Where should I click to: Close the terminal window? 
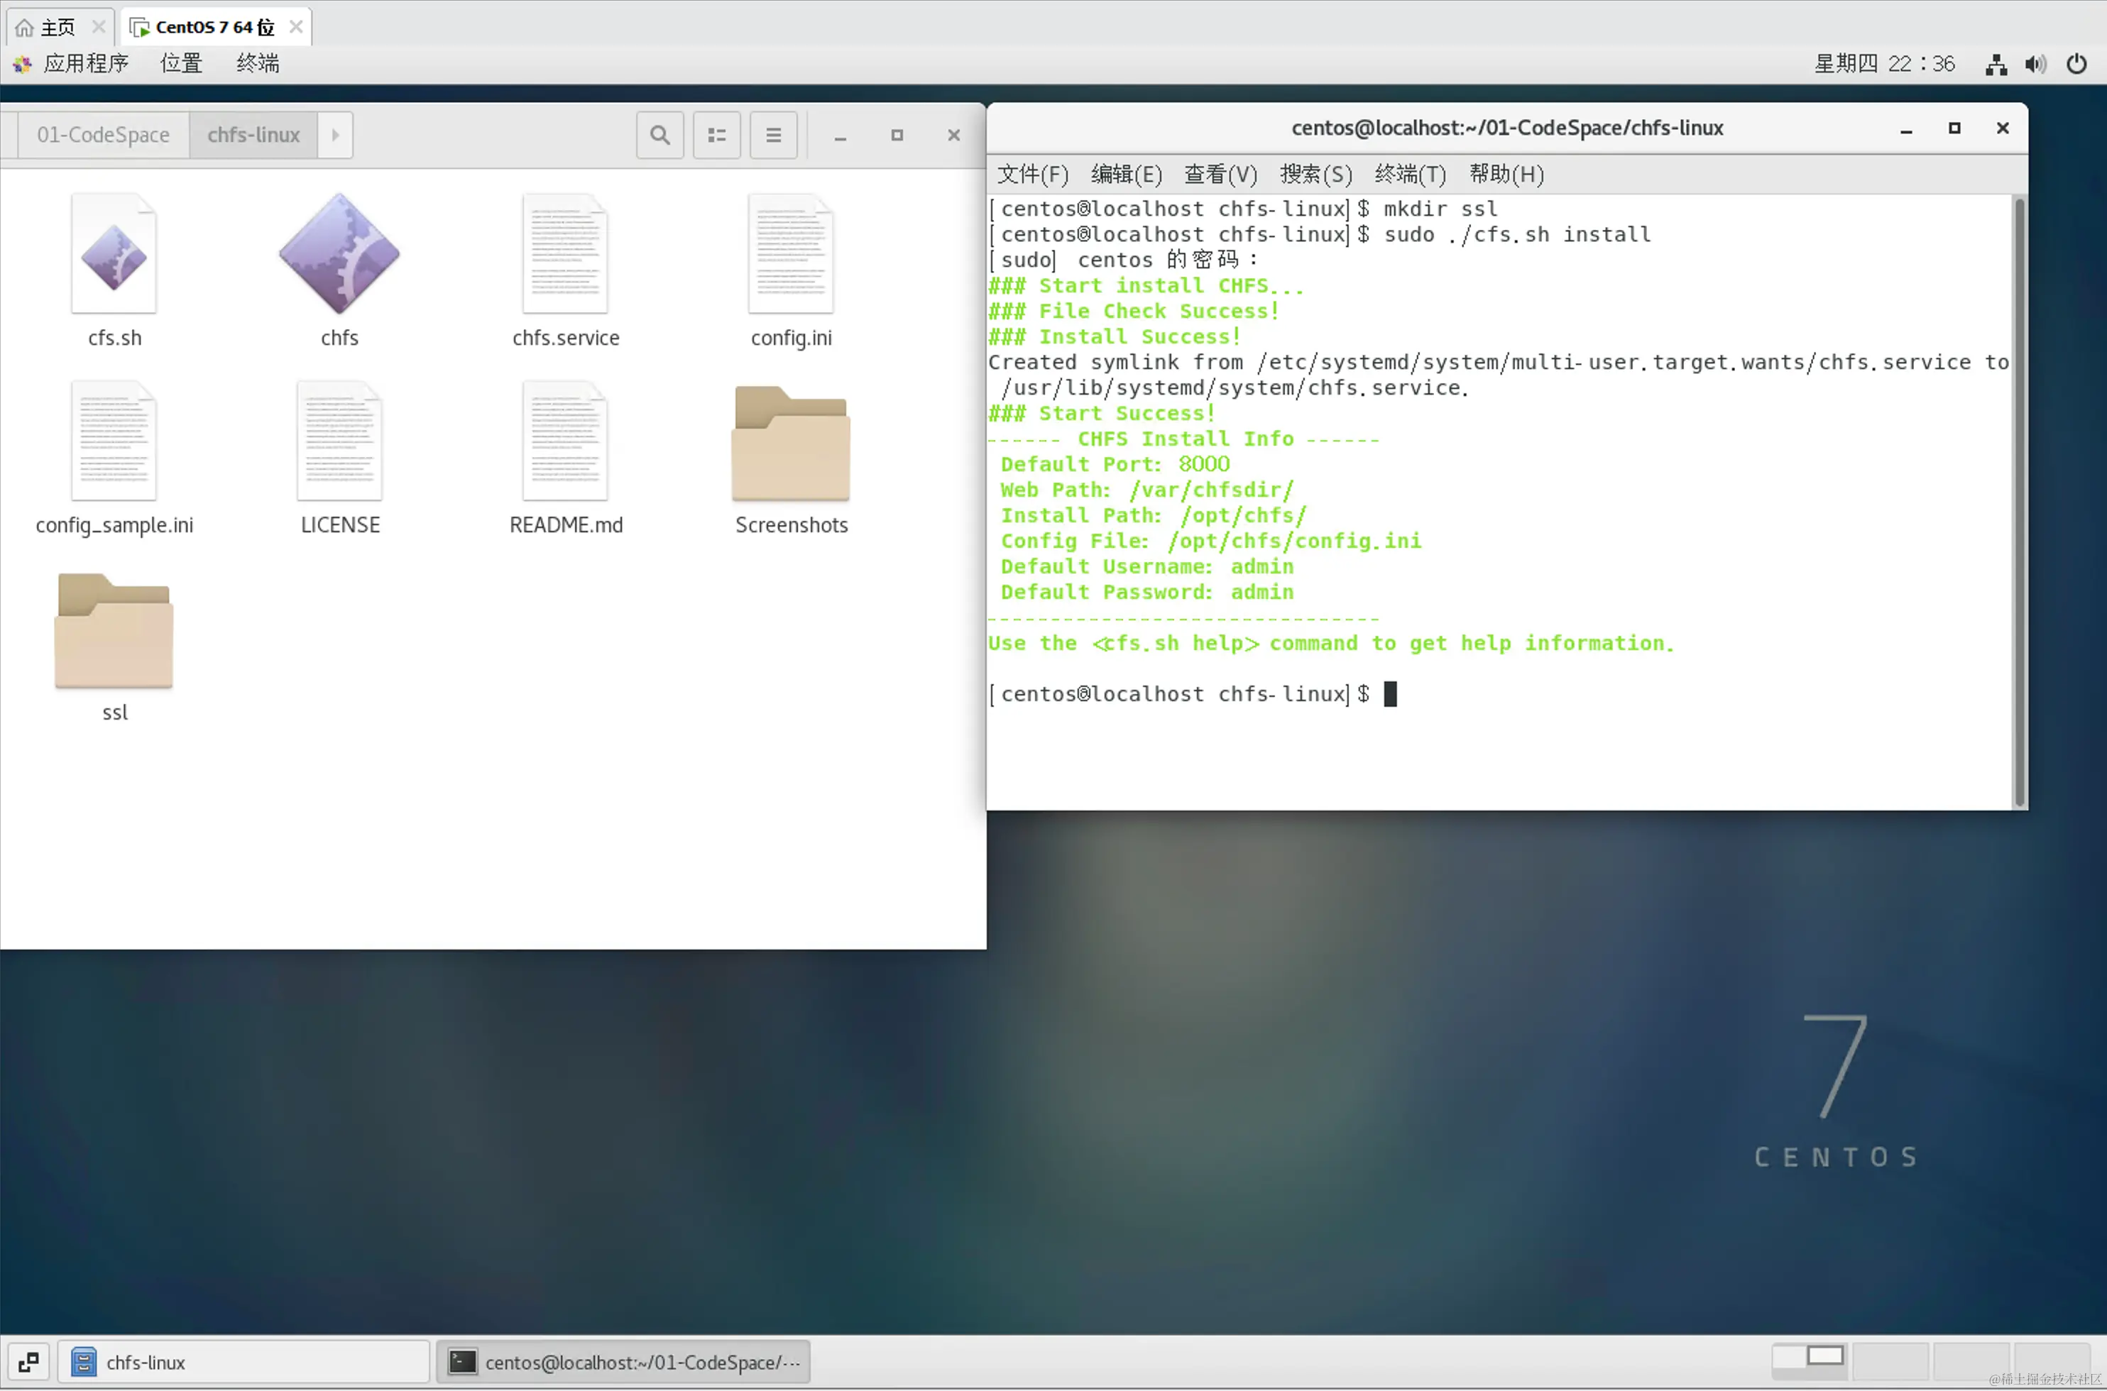click(x=2003, y=128)
